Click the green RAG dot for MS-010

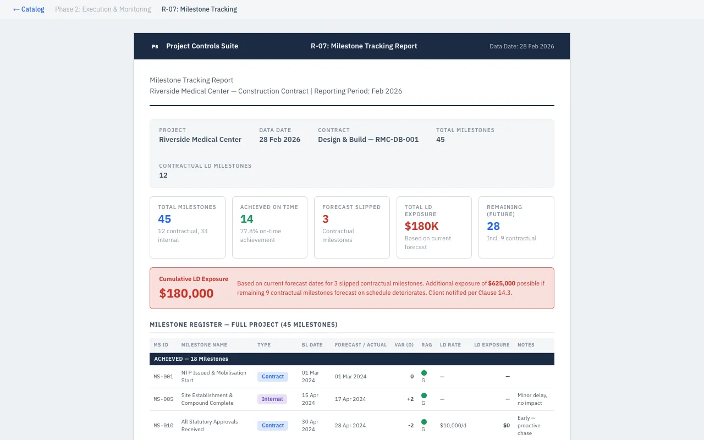pyautogui.click(x=424, y=422)
